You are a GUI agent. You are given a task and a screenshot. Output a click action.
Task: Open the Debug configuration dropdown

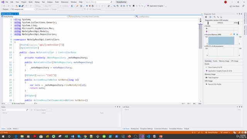tap(39, 6)
